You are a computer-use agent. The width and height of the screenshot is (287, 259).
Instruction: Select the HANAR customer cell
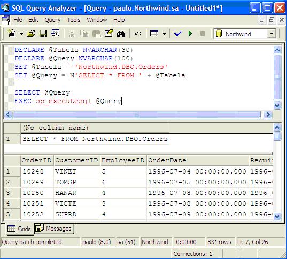(77, 193)
